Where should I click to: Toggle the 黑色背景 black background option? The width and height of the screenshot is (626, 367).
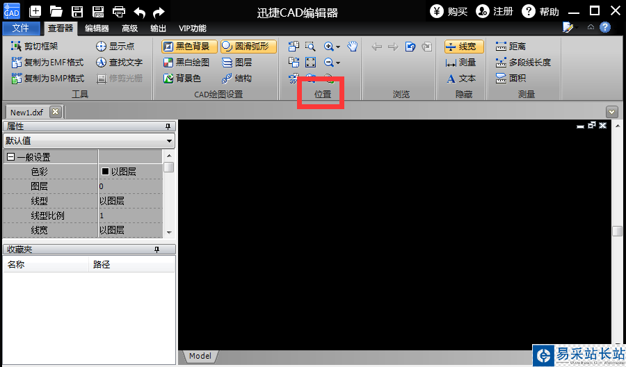pyautogui.click(x=190, y=47)
